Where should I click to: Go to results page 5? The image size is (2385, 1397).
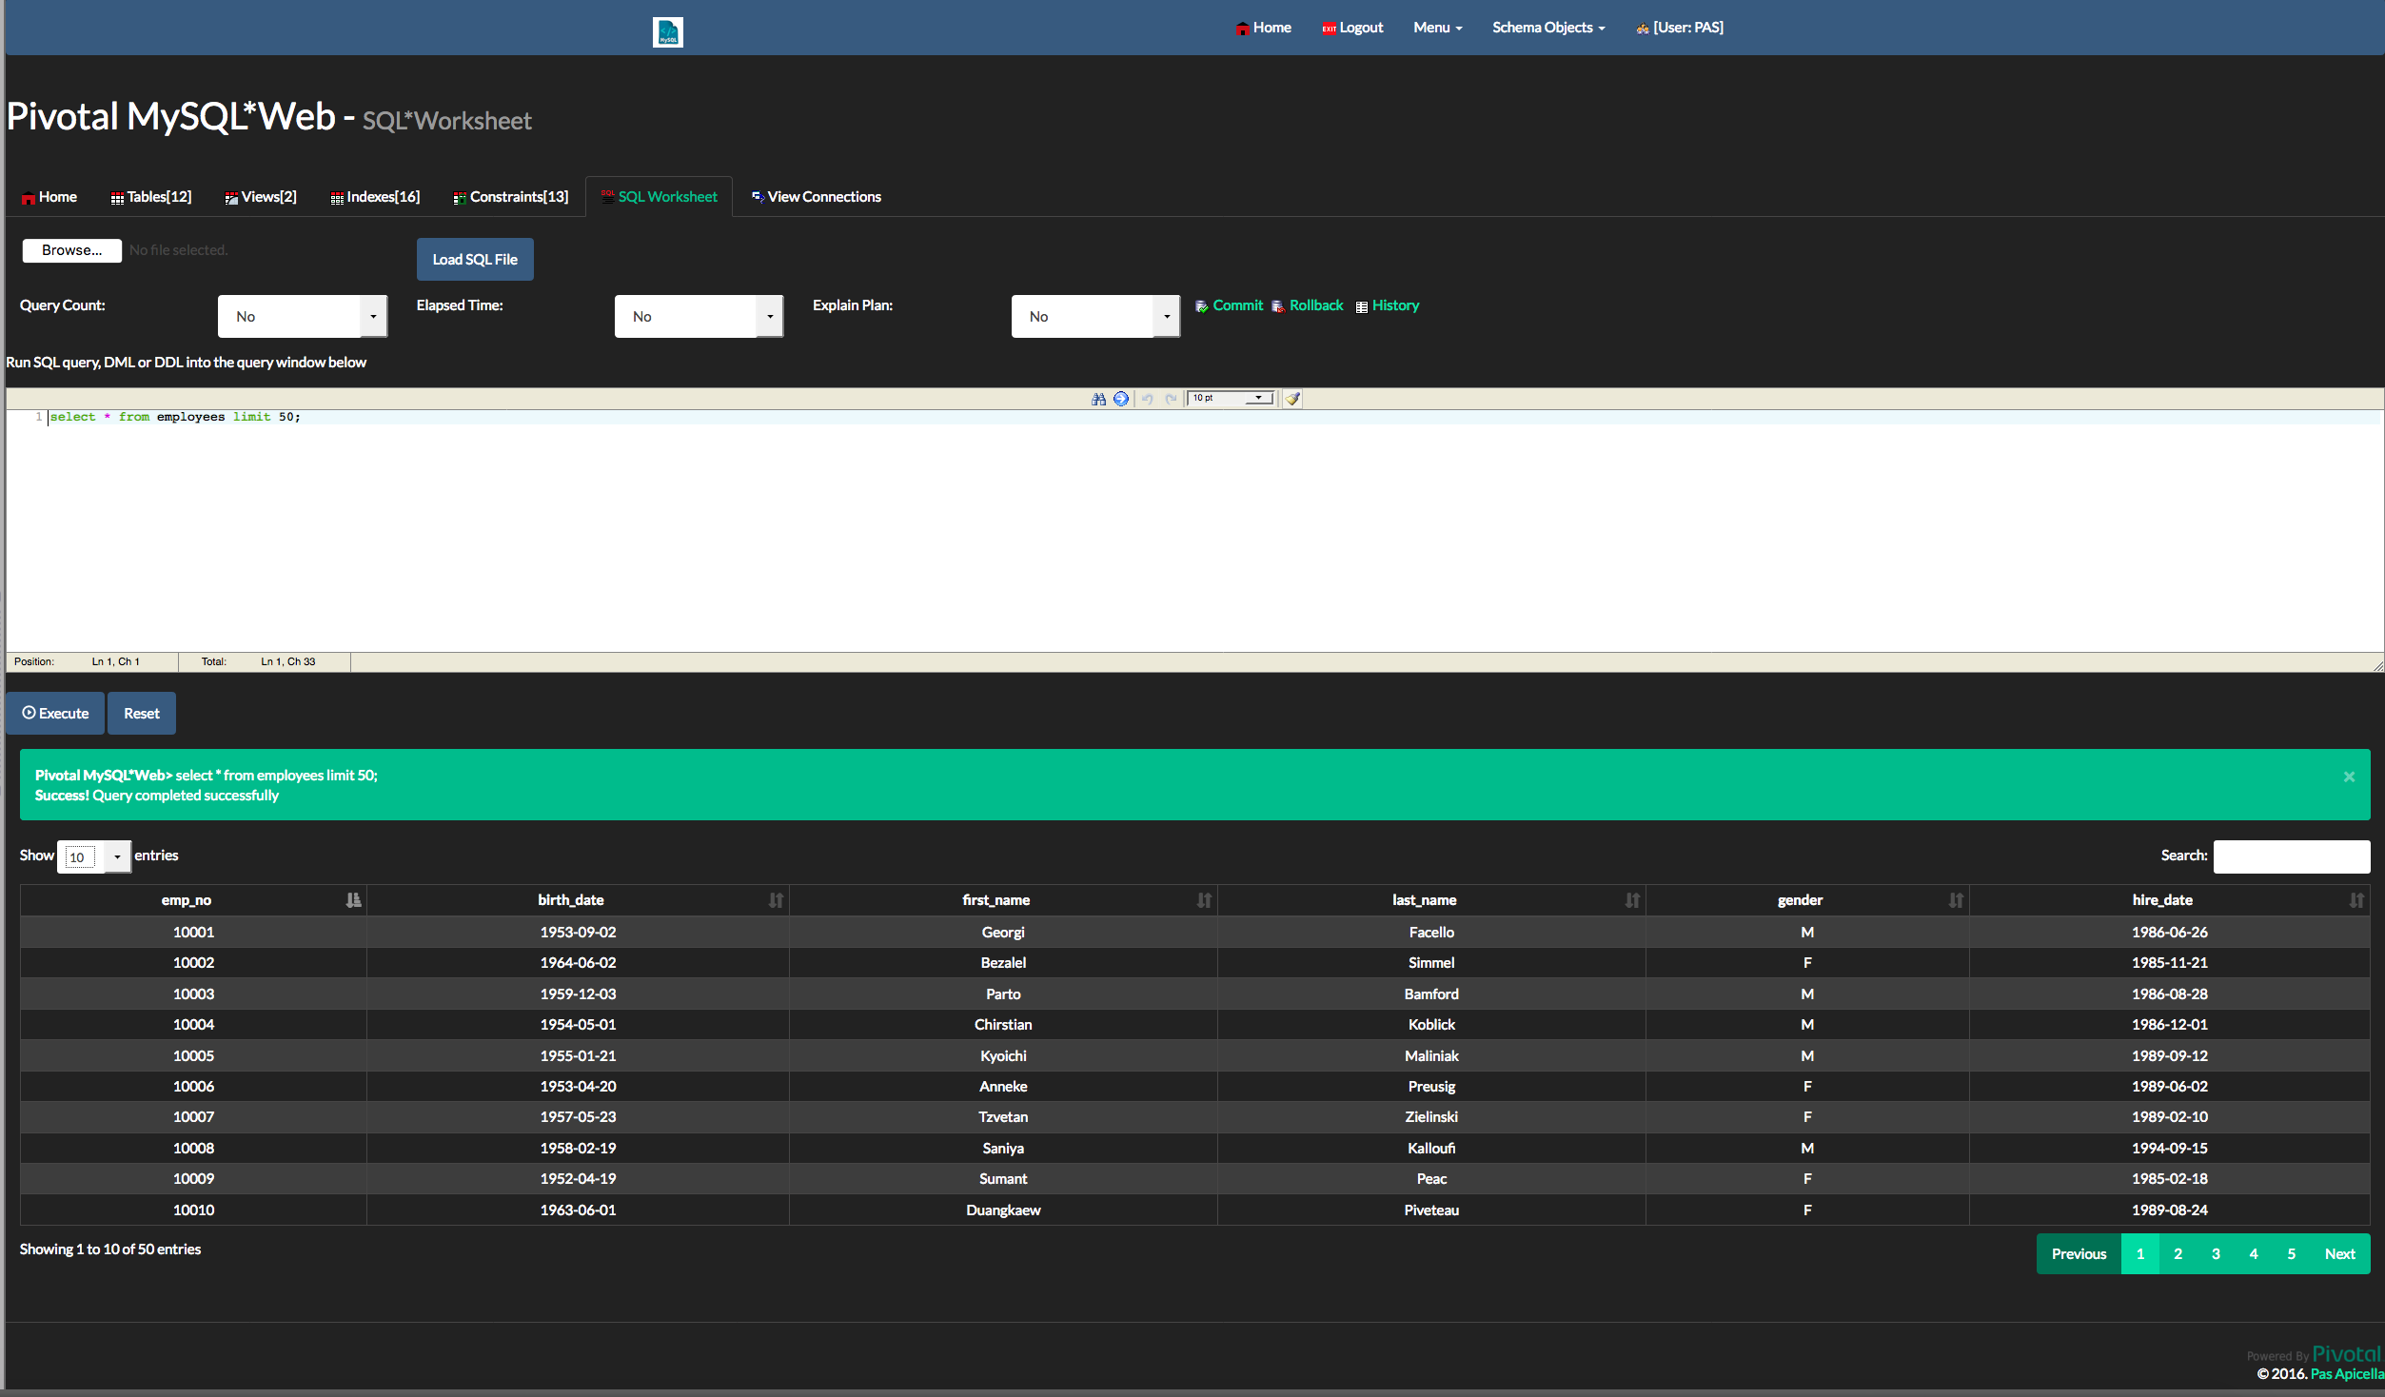[2292, 1254]
